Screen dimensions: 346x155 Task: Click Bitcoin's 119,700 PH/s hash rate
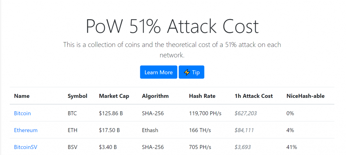pos(205,113)
